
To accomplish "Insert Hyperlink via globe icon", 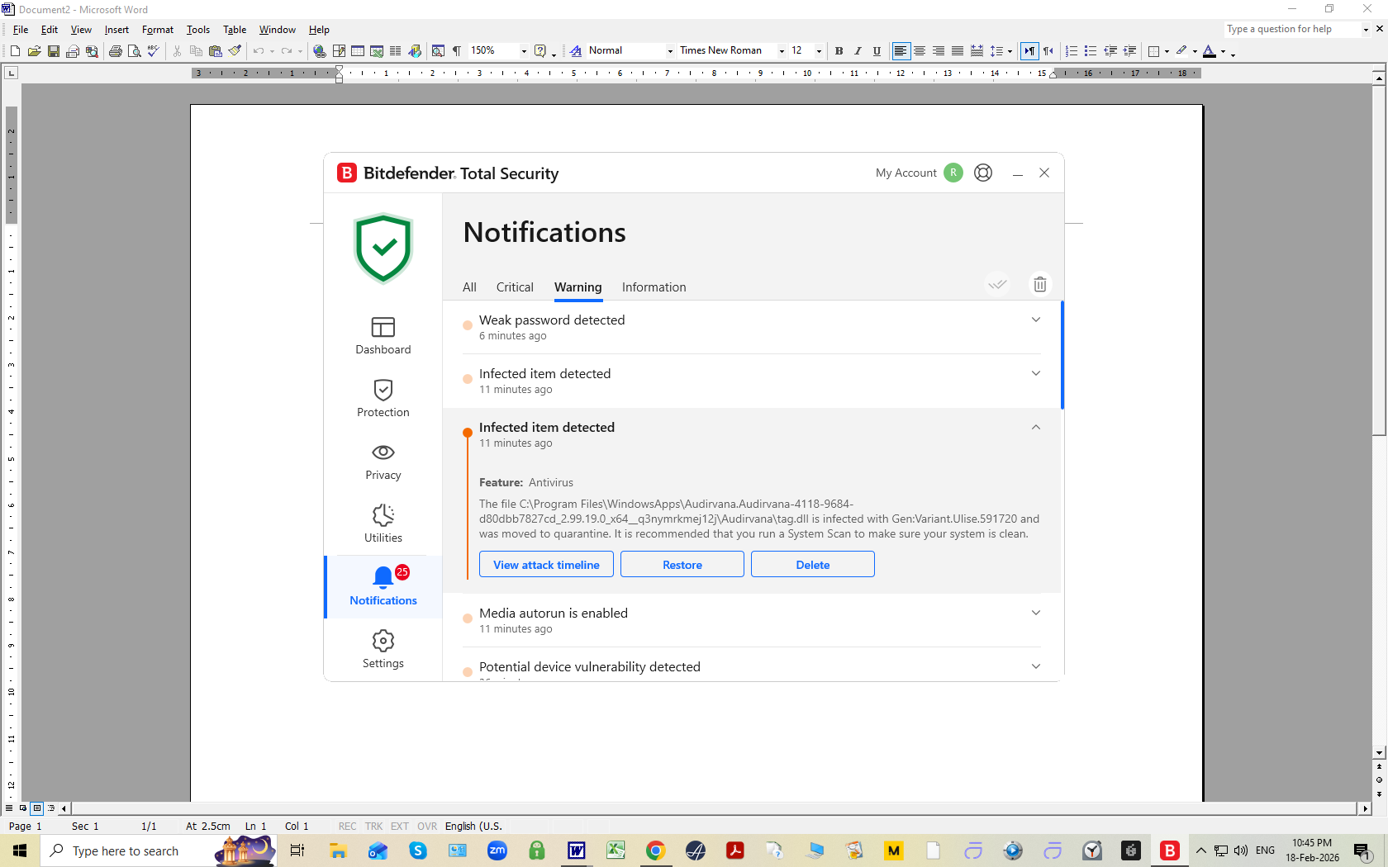I will (320, 51).
